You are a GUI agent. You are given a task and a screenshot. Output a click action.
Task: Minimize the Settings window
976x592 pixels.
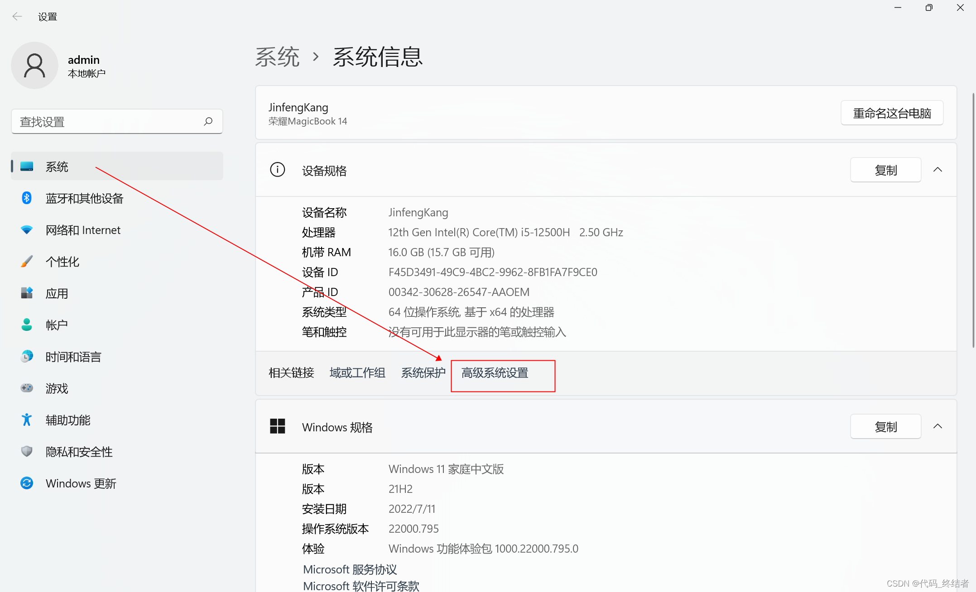[x=898, y=8]
